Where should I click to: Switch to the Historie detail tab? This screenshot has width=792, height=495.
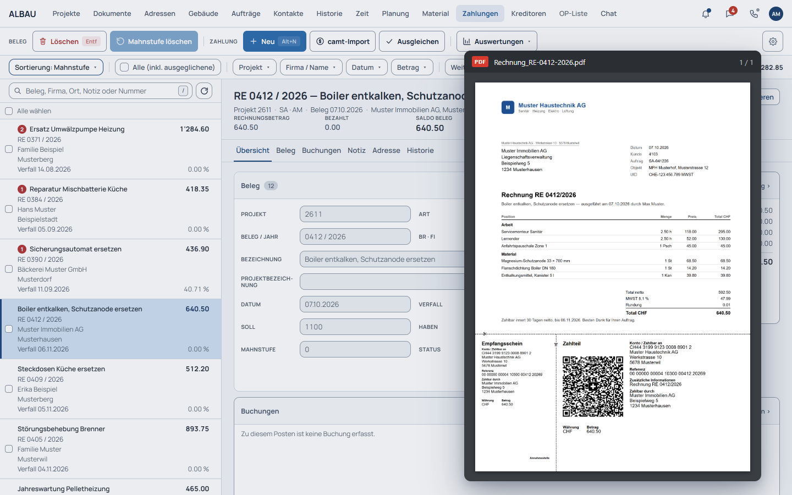(x=420, y=150)
